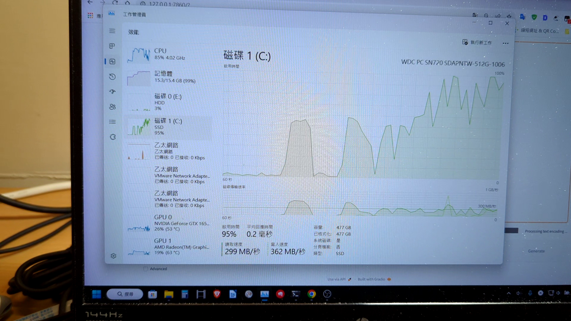
Task: Click the taskbar search box
Action: [125, 294]
